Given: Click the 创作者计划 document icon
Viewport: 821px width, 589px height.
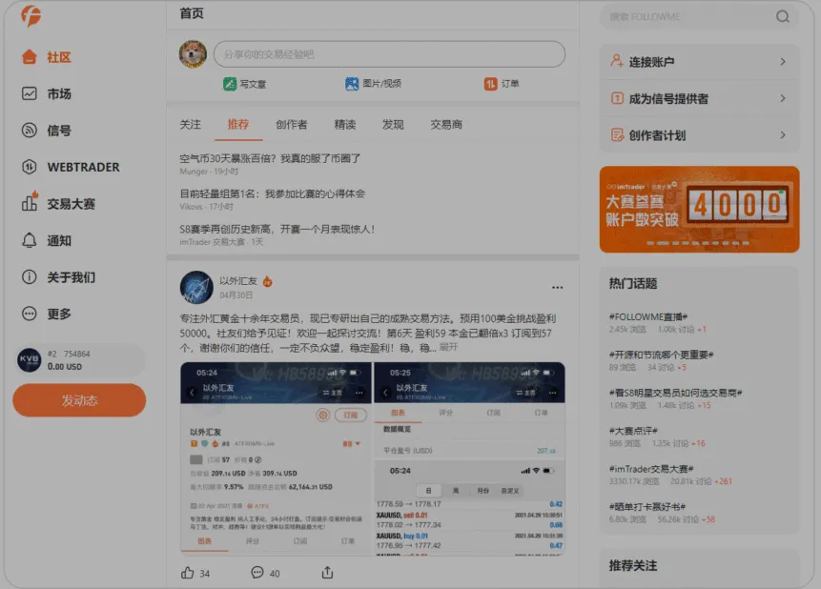Looking at the screenshot, I should click(x=617, y=135).
